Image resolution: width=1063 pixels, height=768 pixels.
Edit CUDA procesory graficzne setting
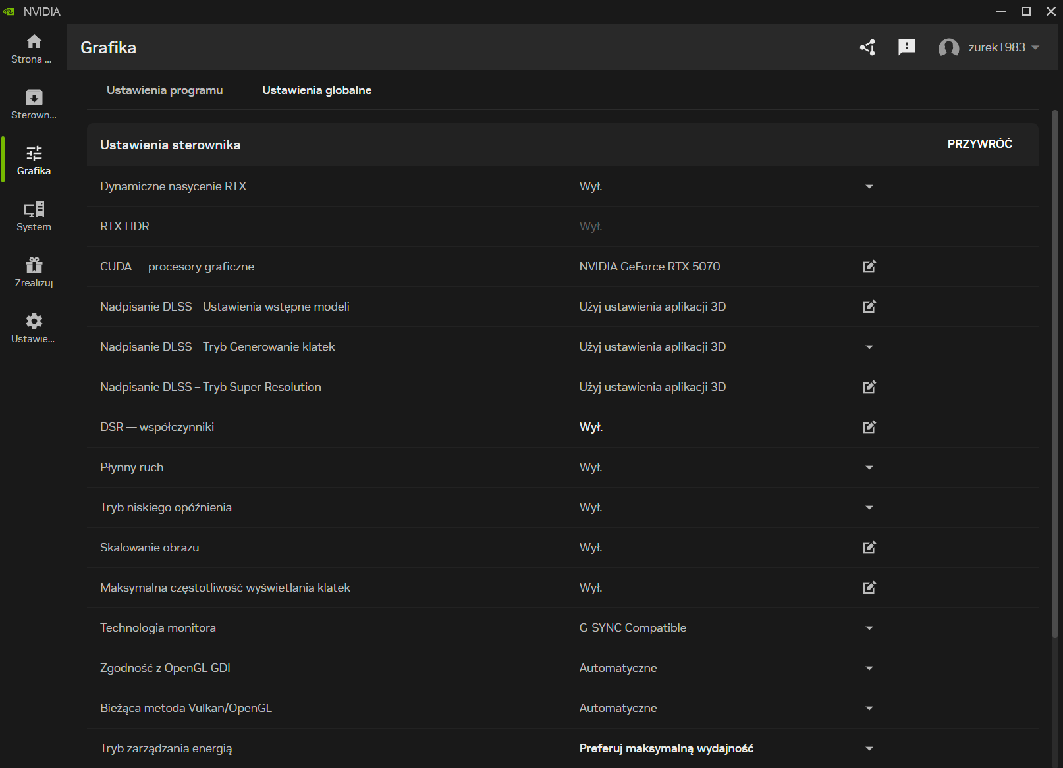(869, 267)
